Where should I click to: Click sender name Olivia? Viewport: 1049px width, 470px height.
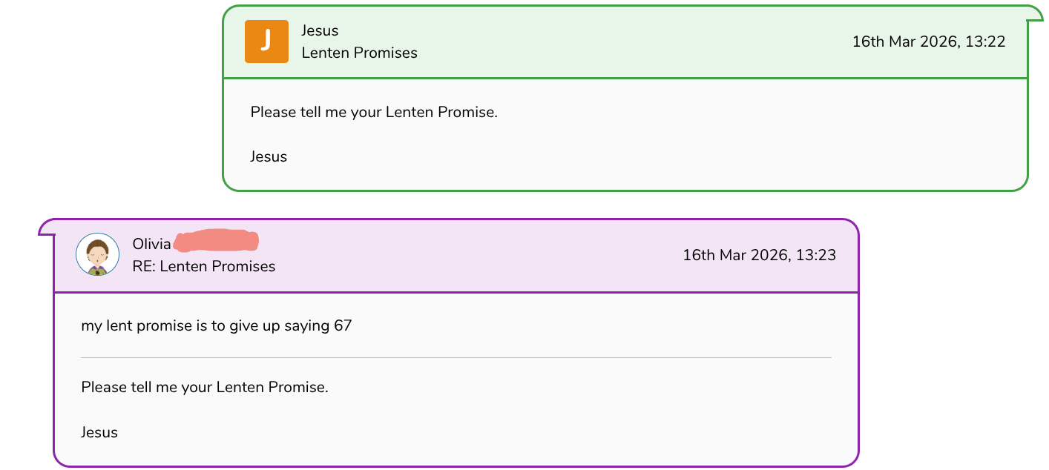tap(151, 244)
